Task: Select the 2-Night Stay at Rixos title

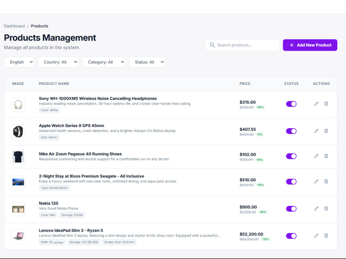Action: point(91,176)
